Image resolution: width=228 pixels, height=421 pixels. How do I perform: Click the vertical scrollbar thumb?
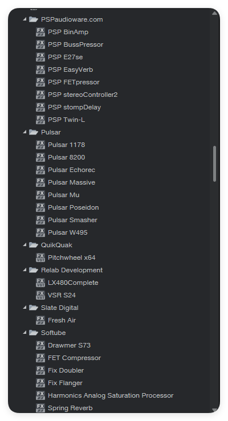click(214, 164)
